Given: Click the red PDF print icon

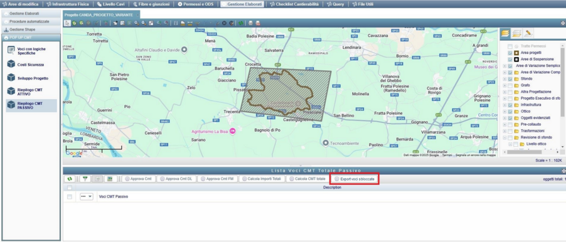Looking at the screenshot, I should [x=258, y=23].
